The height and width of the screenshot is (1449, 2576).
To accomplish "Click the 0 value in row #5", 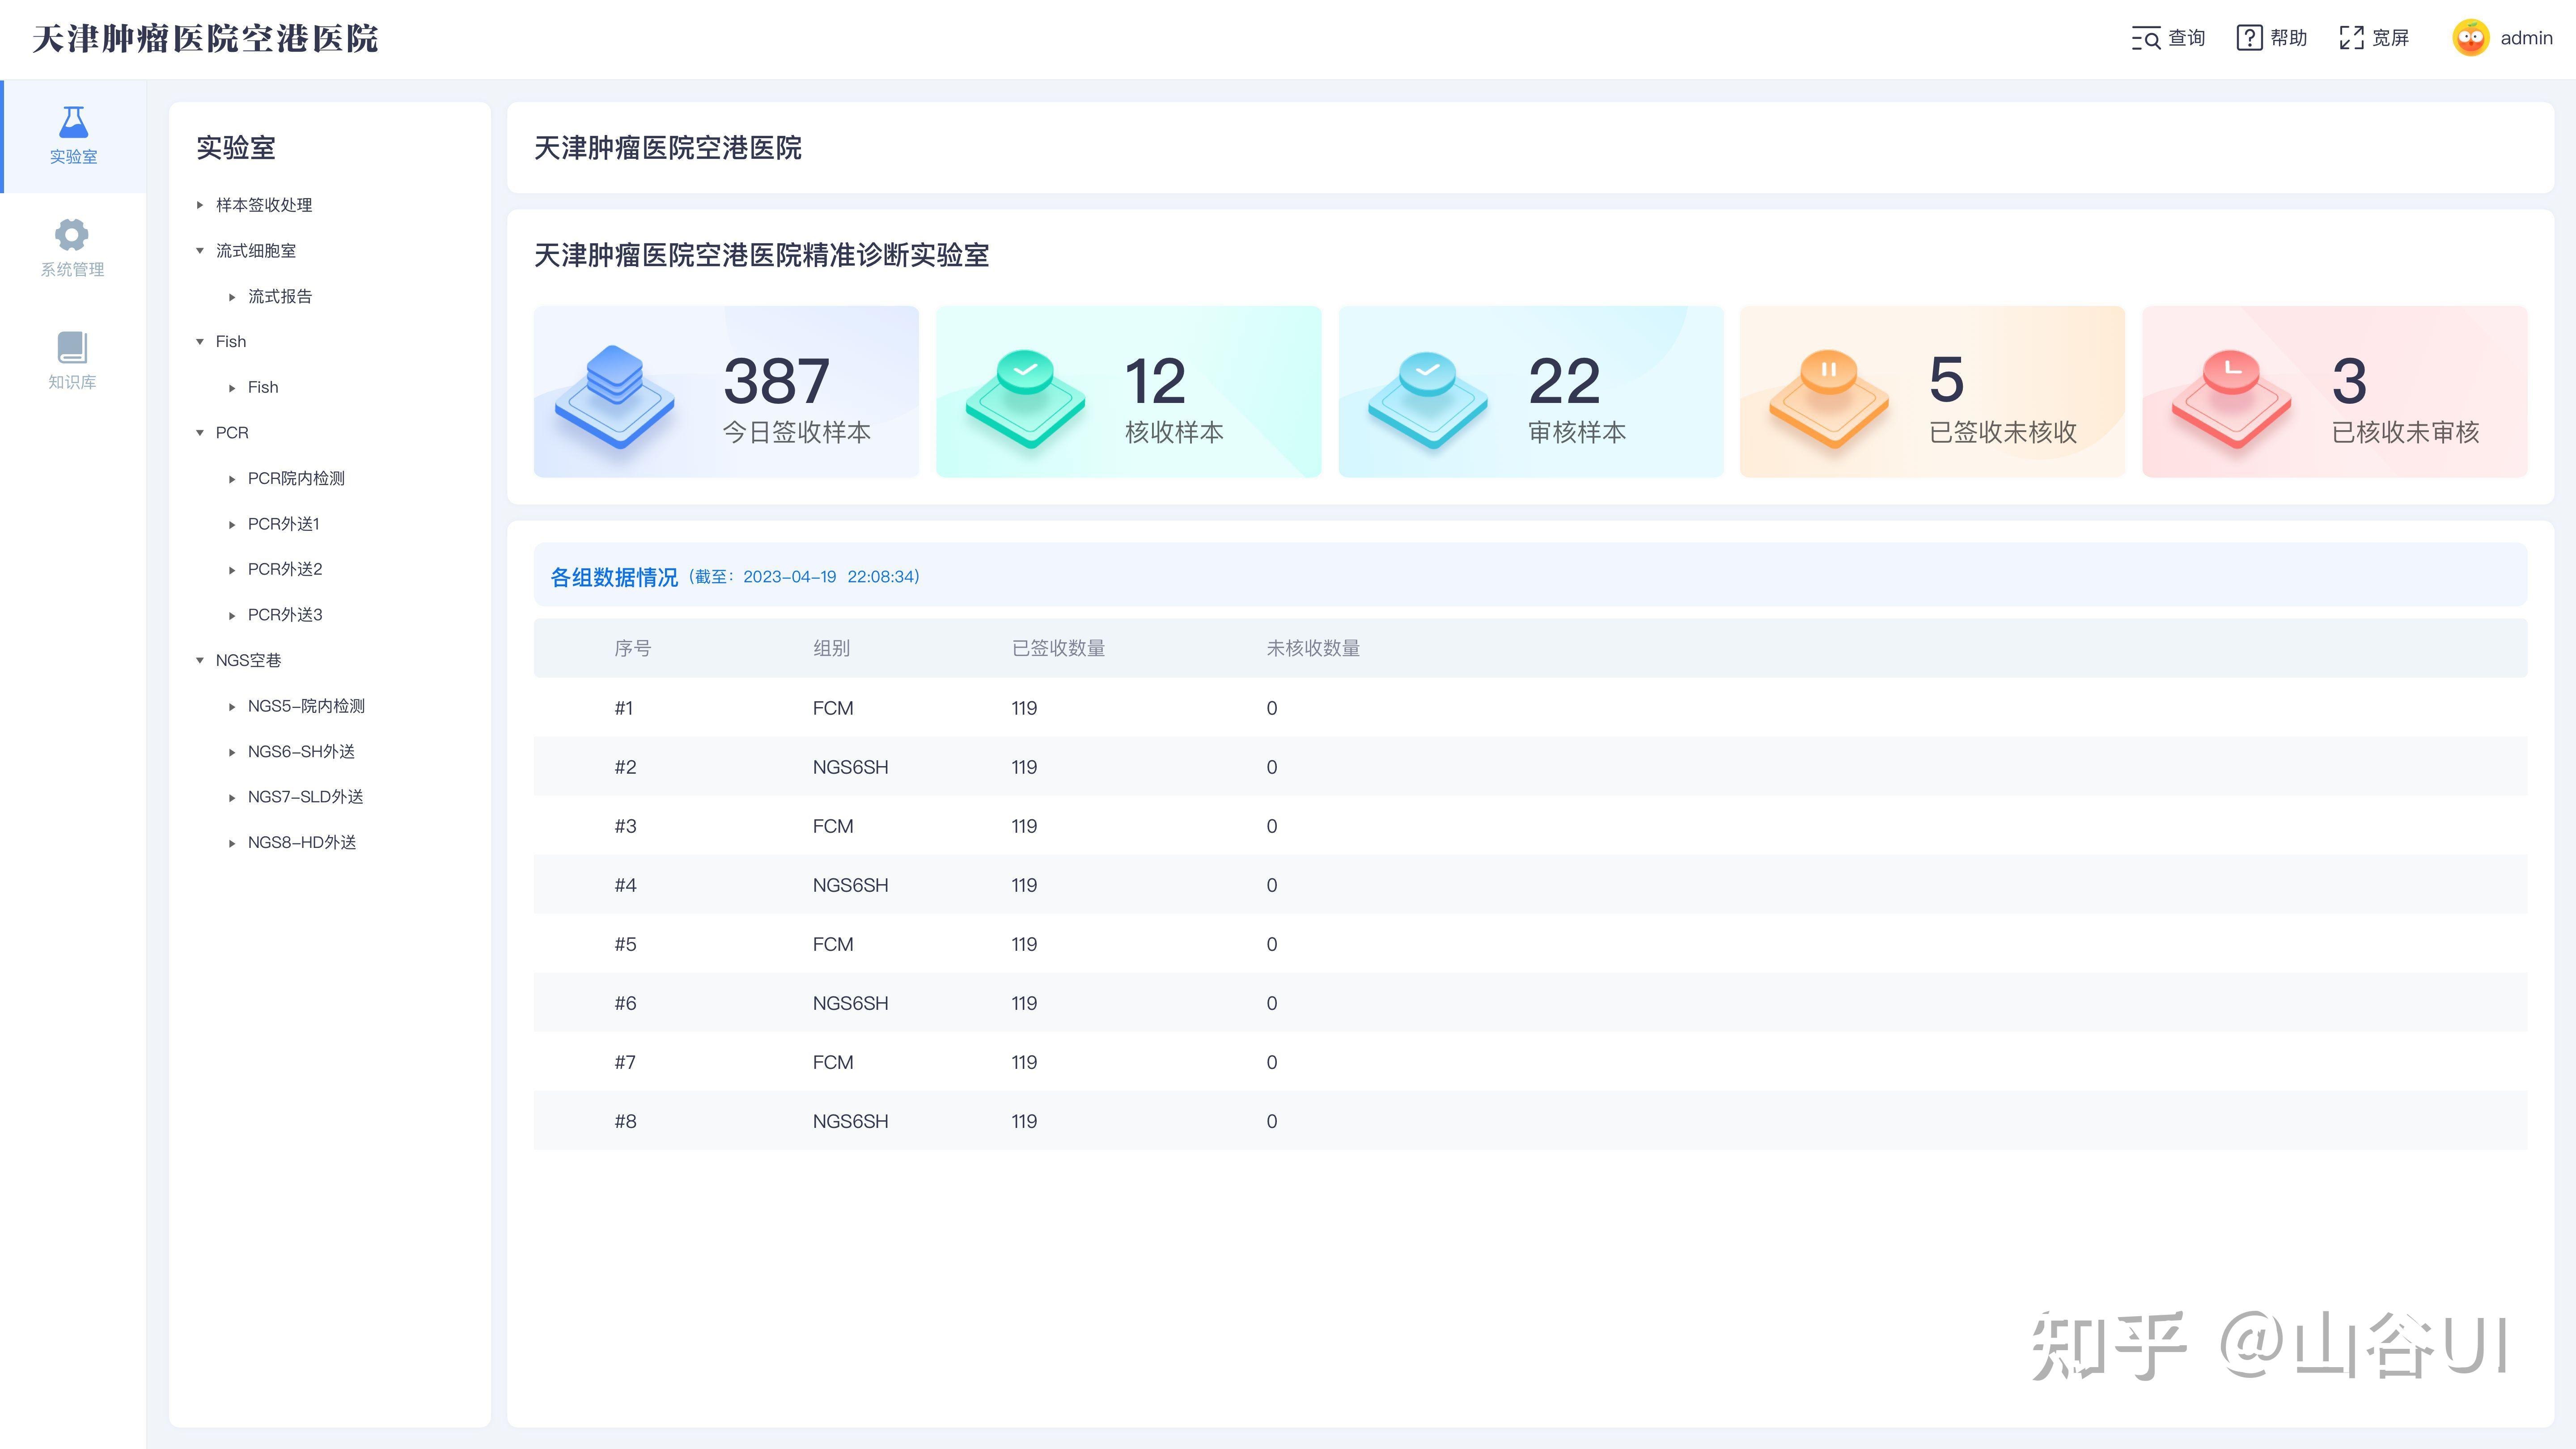I will pos(1272,945).
